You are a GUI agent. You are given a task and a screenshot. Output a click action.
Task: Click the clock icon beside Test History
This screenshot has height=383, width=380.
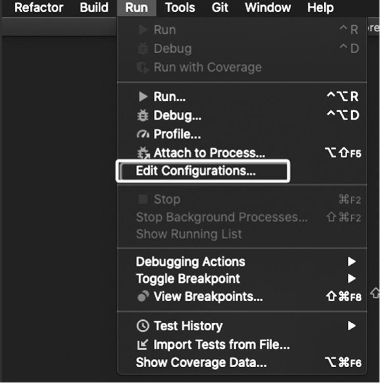(x=143, y=326)
